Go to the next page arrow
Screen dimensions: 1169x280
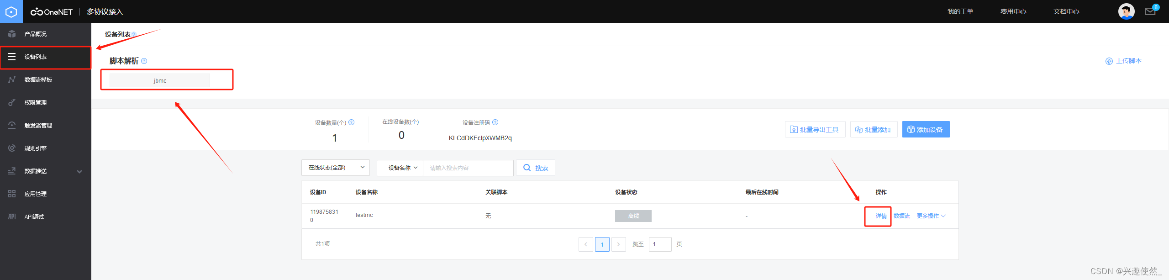[x=618, y=244]
